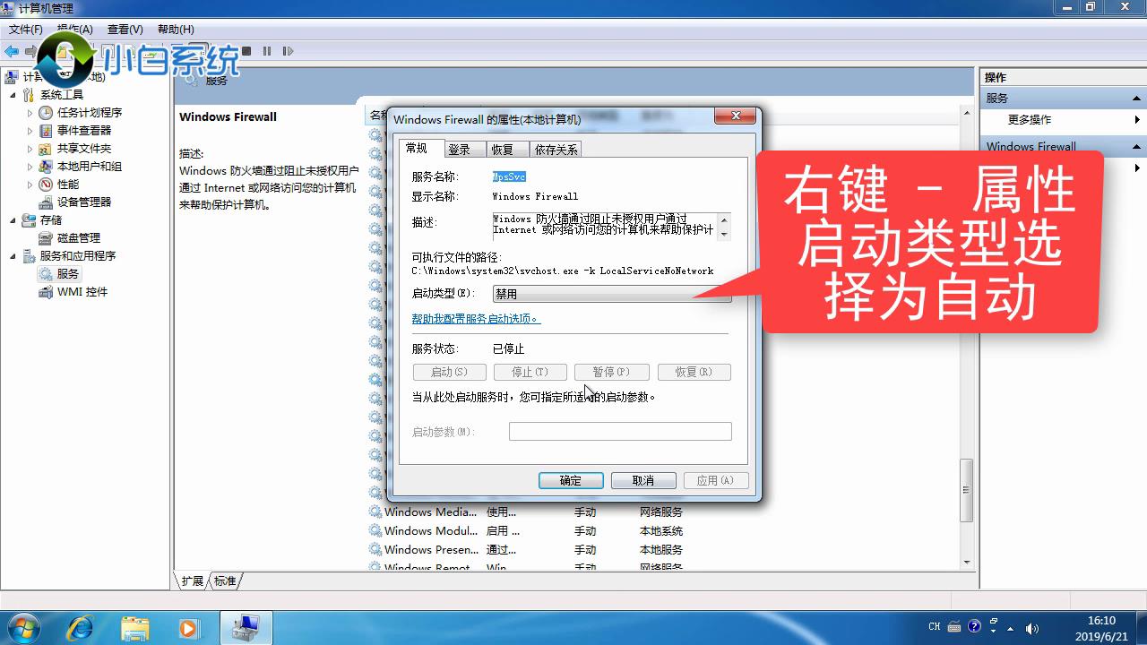
Task: Click the 确定 button
Action: point(571,481)
